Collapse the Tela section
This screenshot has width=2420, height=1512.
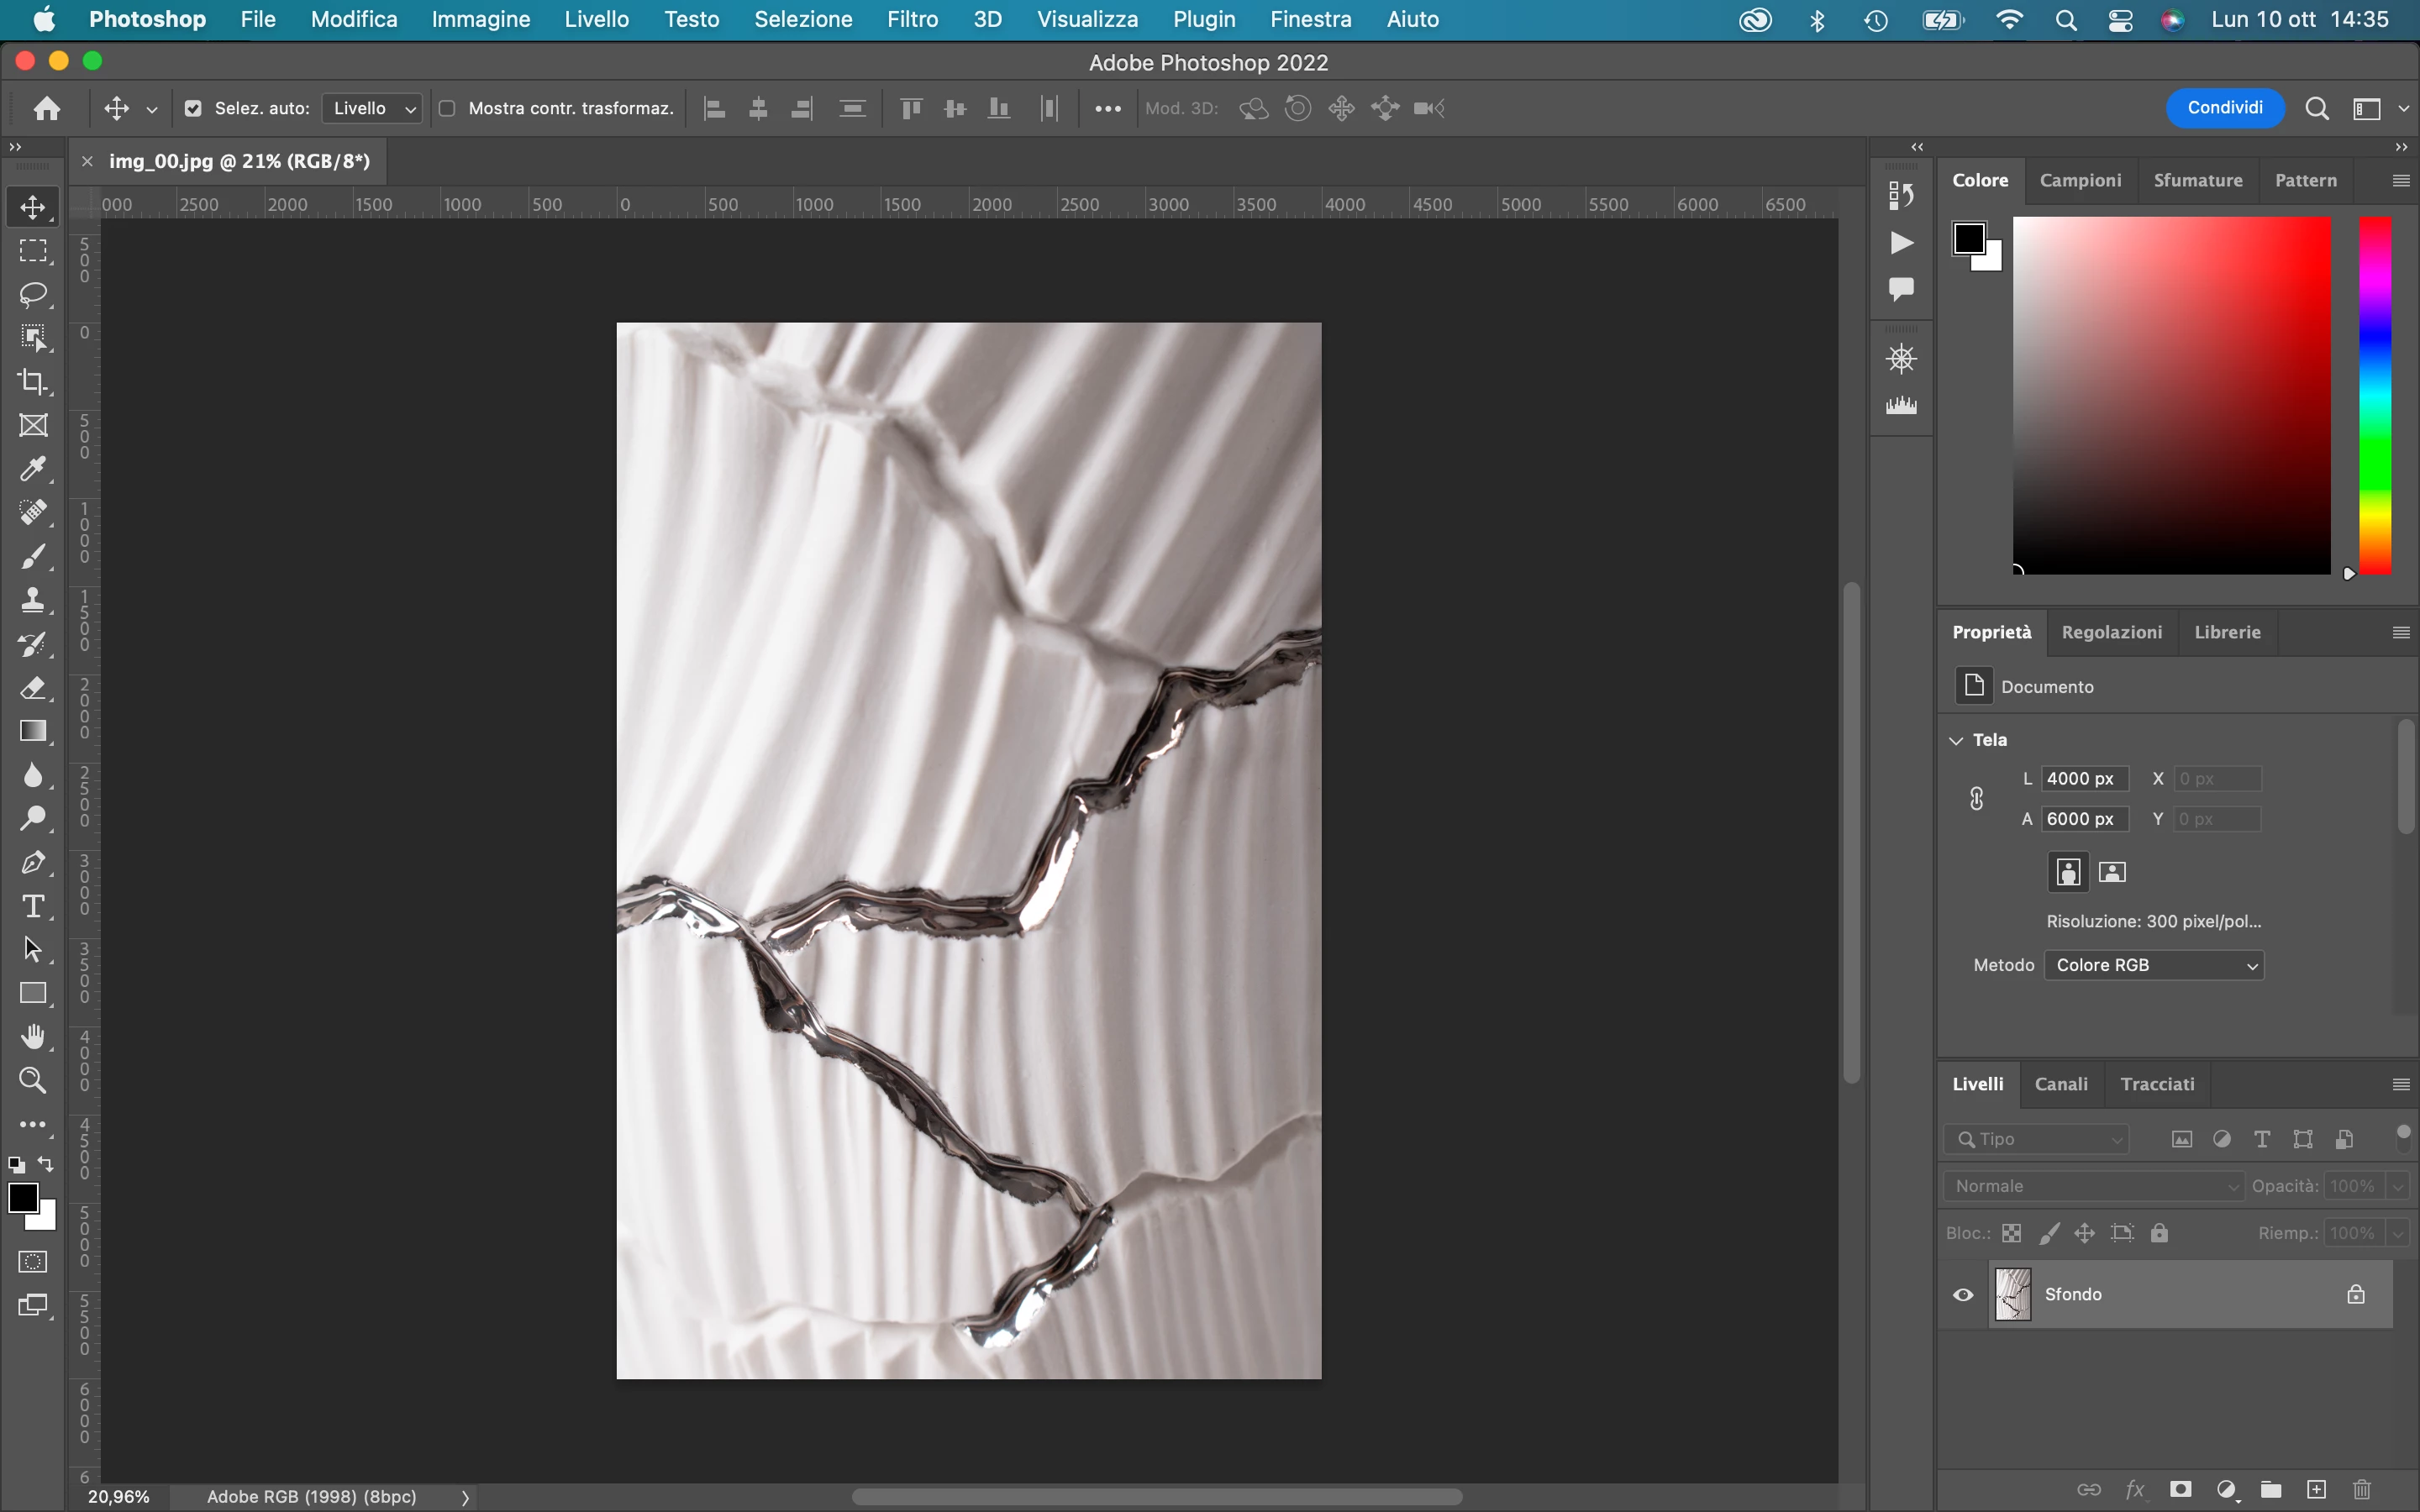tap(1956, 740)
